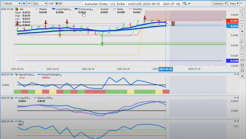Click the magnifier search icon beside symbol
Screen dimensions: 246x139
click(x=185, y=3)
